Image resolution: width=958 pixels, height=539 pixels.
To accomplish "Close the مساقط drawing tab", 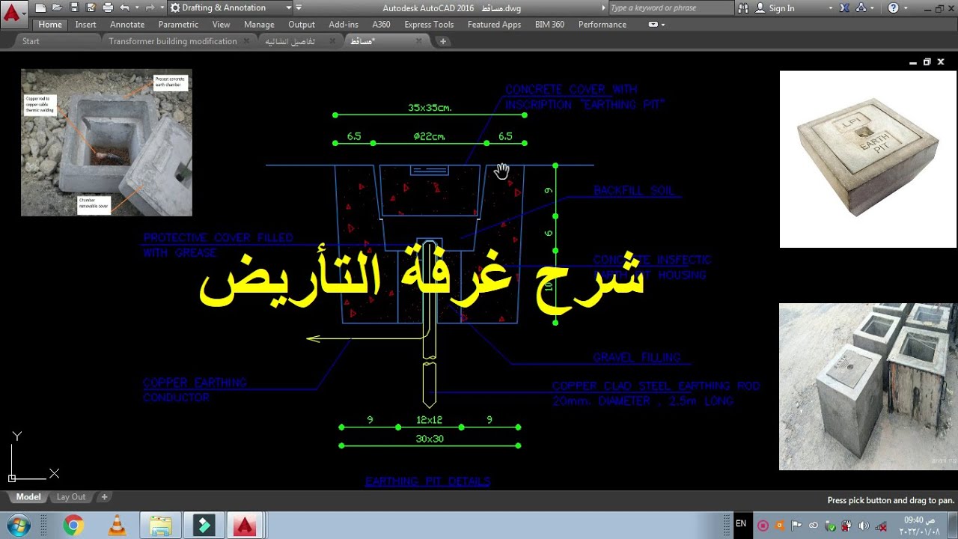I will [x=419, y=41].
